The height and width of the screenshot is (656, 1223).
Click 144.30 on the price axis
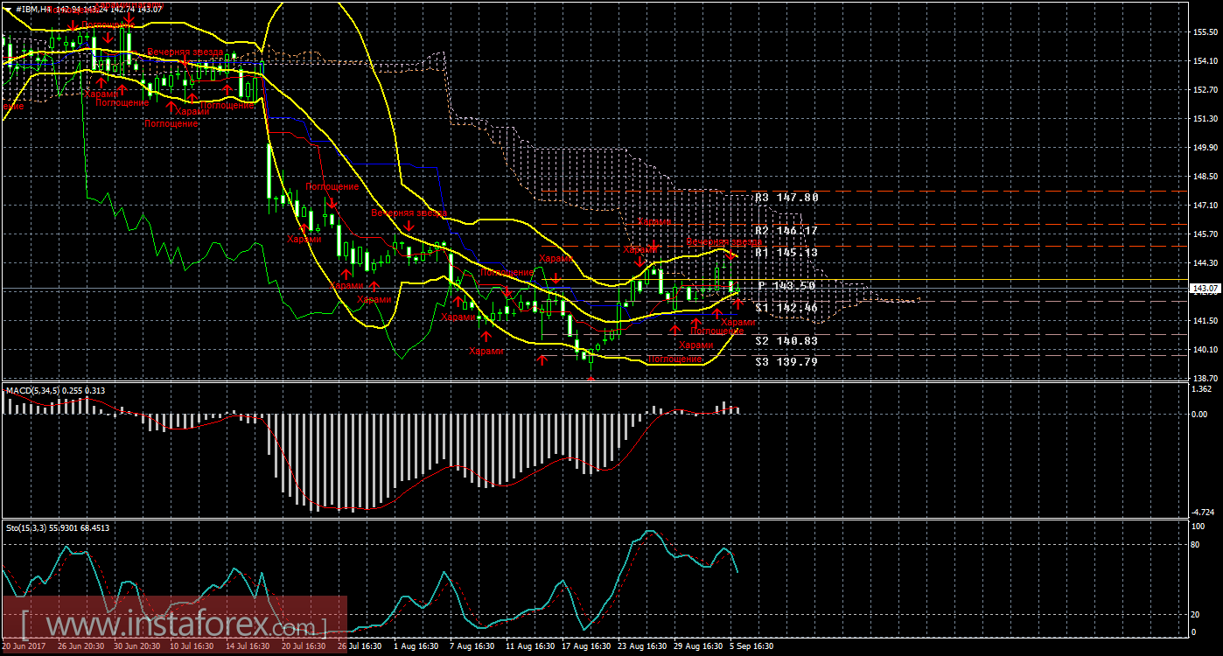(1205, 263)
